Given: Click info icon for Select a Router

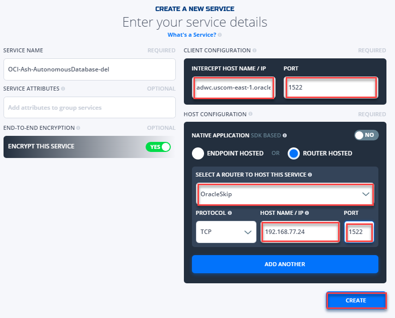Looking at the screenshot, I should (310, 175).
